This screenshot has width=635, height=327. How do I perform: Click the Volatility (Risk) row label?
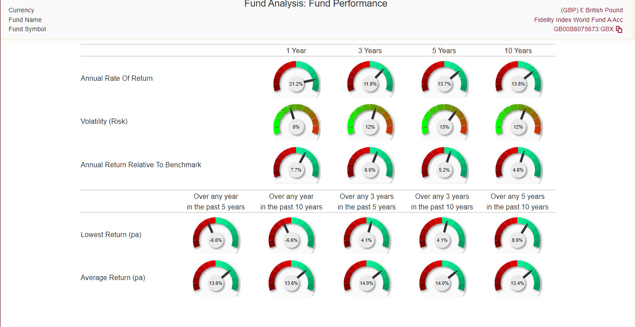(x=104, y=122)
